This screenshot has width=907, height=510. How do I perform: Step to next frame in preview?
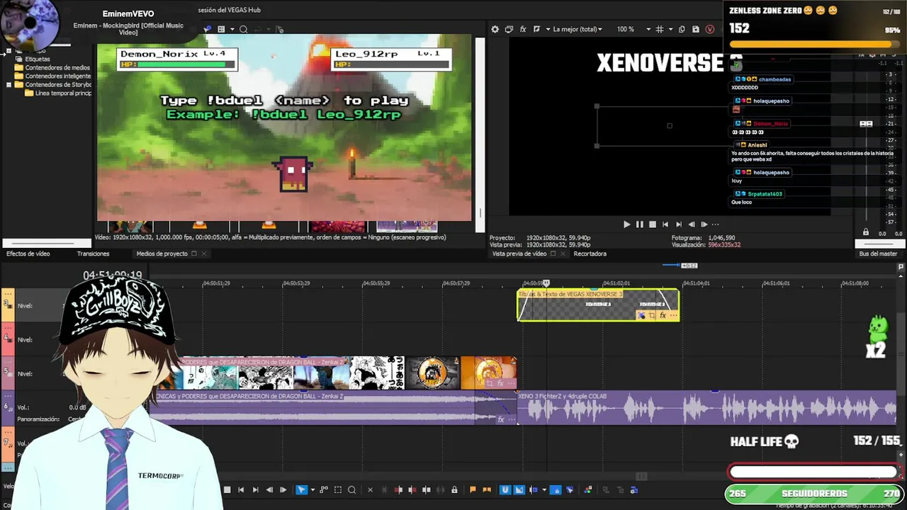click(704, 225)
